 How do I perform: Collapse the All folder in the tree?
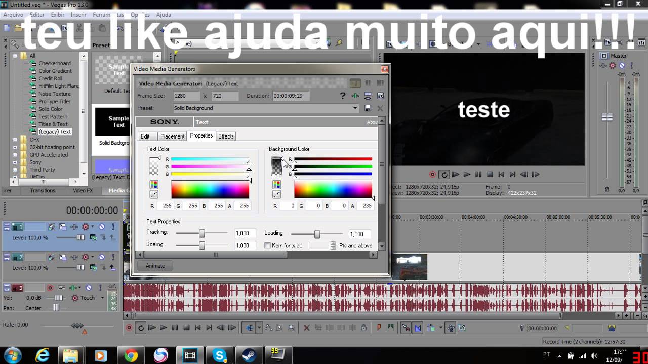point(15,56)
